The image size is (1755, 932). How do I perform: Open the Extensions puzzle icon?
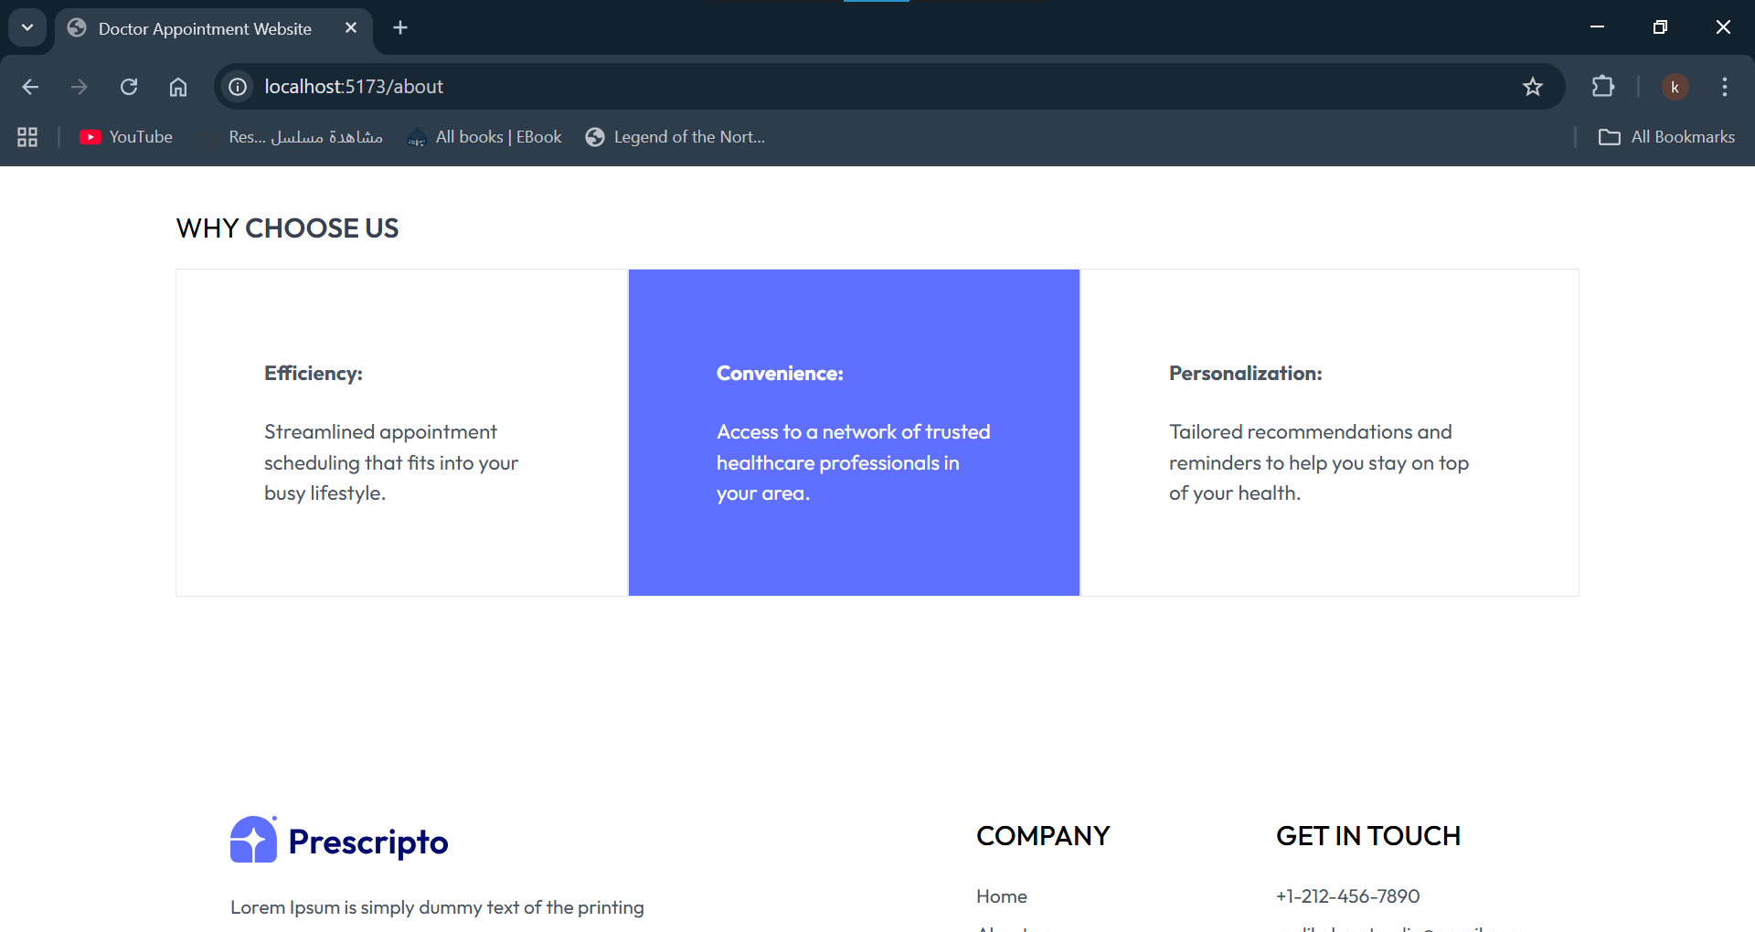click(1602, 87)
